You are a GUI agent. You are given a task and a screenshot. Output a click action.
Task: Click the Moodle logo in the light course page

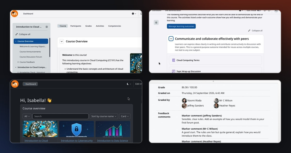(14, 14)
